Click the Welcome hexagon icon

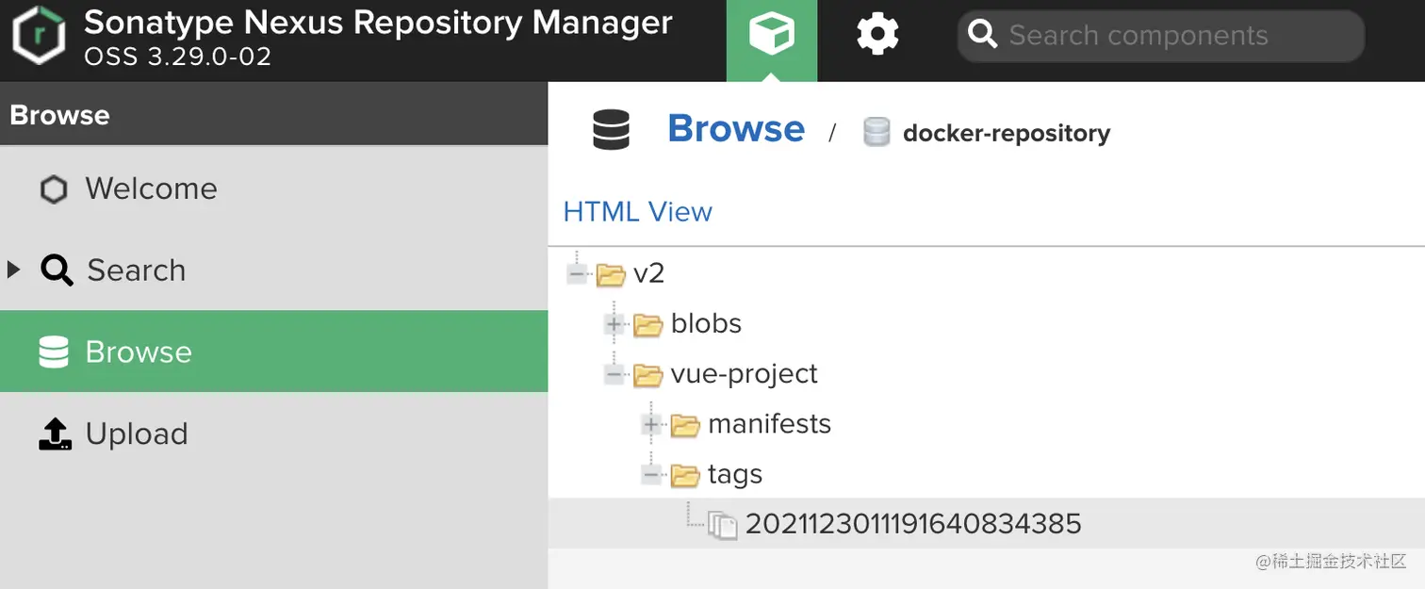pyautogui.click(x=54, y=189)
